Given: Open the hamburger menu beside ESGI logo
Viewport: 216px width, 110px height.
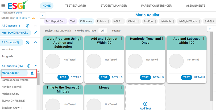Looking at the screenshot, I should [x=3, y=6].
